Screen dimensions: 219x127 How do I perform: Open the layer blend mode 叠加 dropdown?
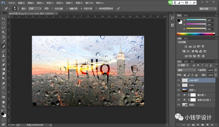(x=186, y=70)
